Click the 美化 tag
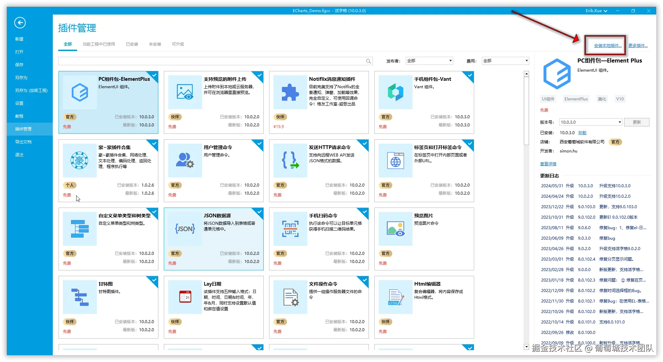Screen dimensions: 663x362 (602, 99)
